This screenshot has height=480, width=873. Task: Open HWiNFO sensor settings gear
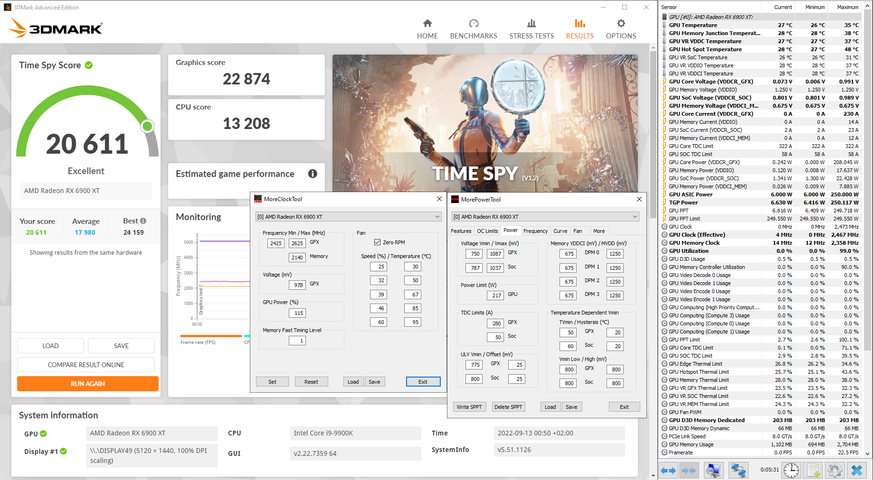tap(835, 470)
